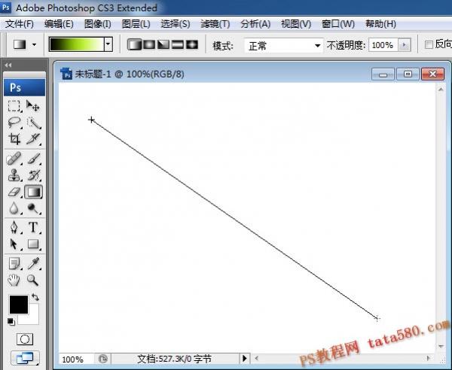Open the 编辑(E) menu

coord(59,24)
